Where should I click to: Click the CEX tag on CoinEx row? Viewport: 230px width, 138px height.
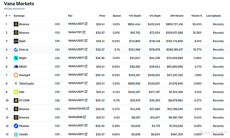click(x=57, y=134)
